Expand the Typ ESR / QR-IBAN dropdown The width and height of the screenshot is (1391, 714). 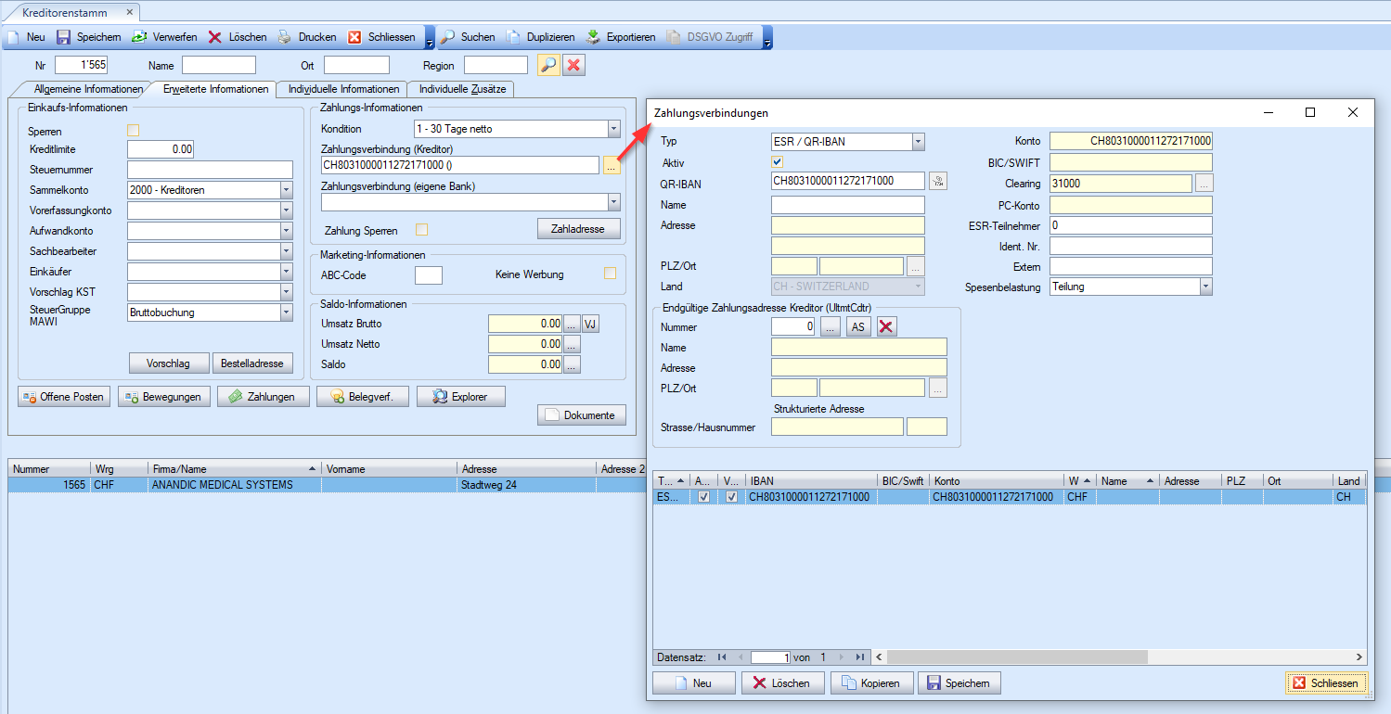click(918, 142)
